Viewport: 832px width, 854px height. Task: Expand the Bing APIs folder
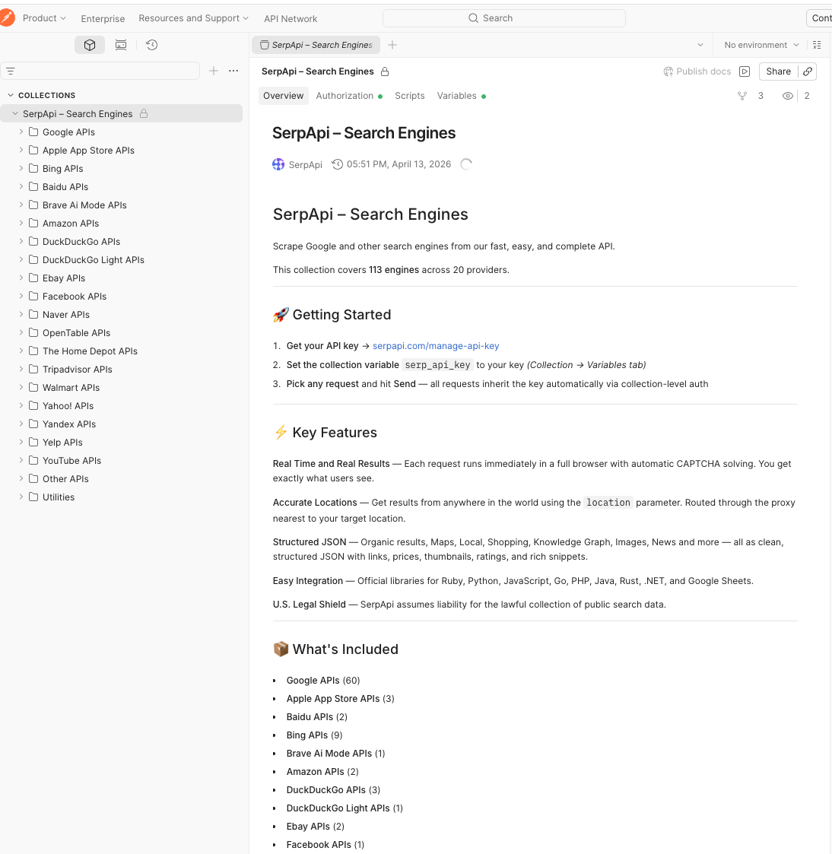pos(21,168)
